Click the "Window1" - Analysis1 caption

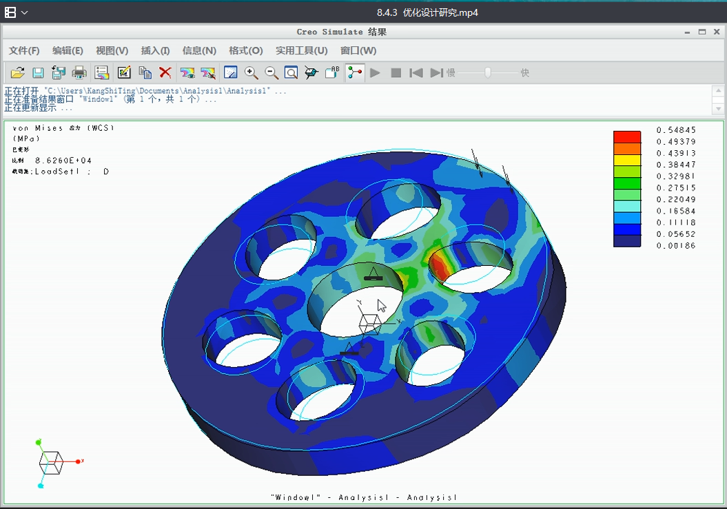click(x=365, y=497)
